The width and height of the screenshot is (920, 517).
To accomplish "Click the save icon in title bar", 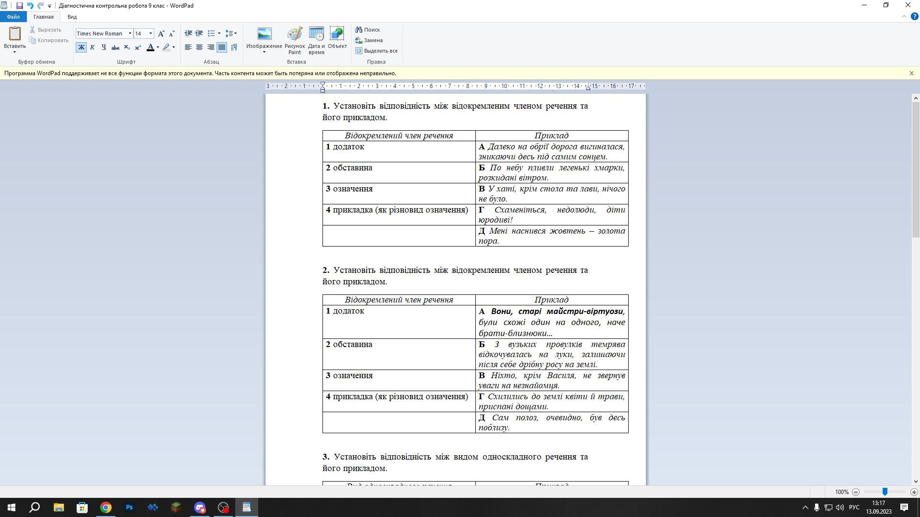I will click(19, 6).
